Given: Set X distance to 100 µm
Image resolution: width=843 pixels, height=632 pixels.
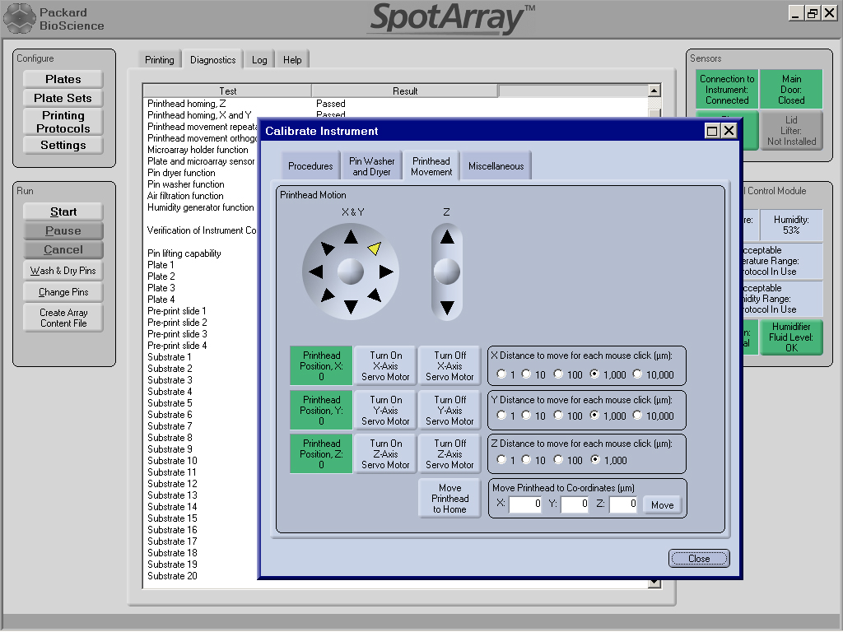Looking at the screenshot, I should (559, 374).
